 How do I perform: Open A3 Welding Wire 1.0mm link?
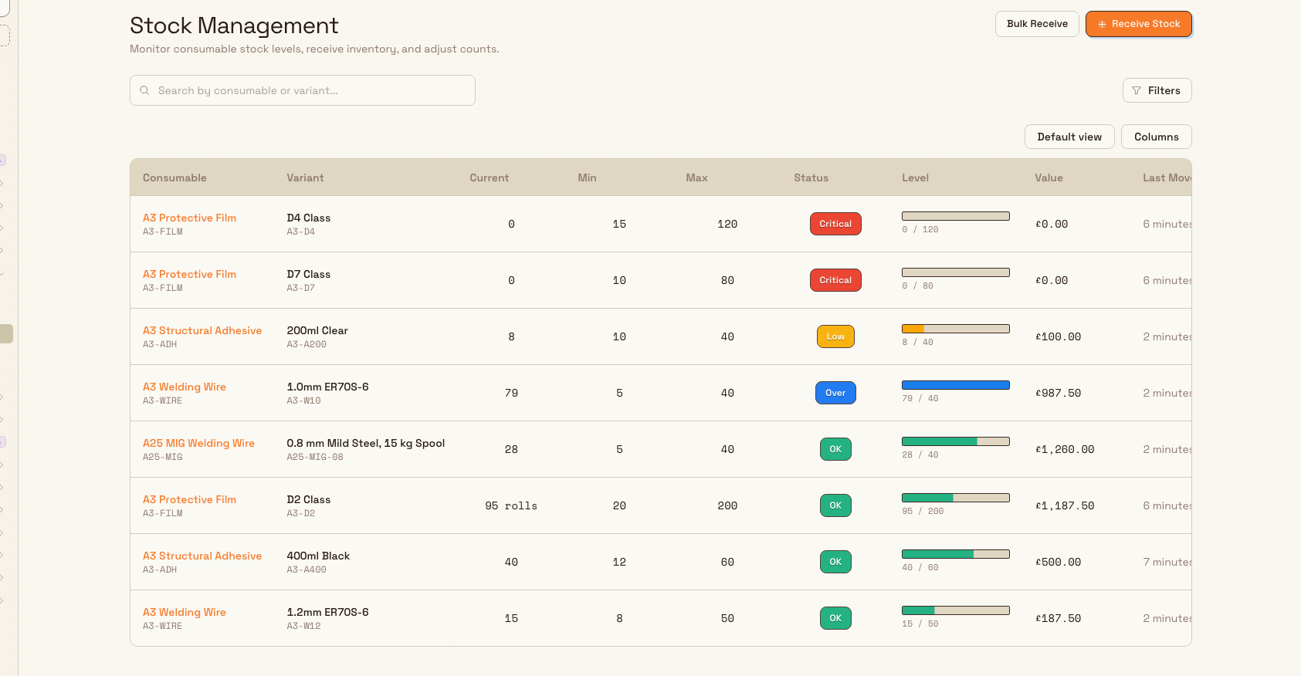click(185, 387)
